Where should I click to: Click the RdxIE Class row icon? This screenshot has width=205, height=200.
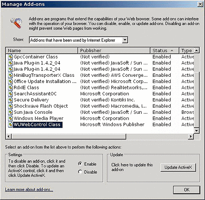click(10, 87)
